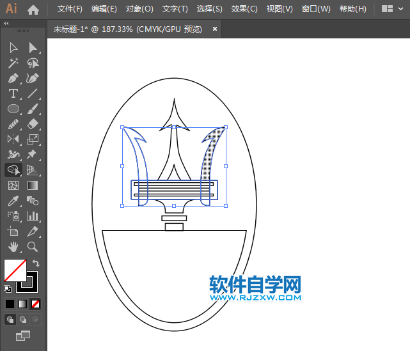The width and height of the screenshot is (410, 351).
Task: Enable Draw Behind mode
Action: pyautogui.click(x=23, y=320)
